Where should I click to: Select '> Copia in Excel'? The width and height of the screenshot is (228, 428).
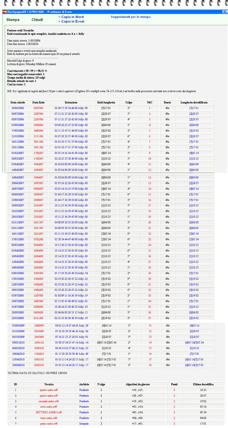(x=71, y=21)
